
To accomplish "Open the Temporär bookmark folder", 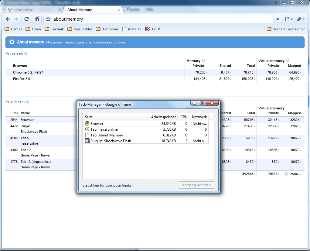I will click(107, 29).
